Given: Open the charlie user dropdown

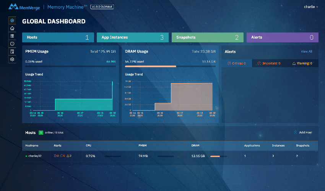Looking at the screenshot, I should 311,7.
